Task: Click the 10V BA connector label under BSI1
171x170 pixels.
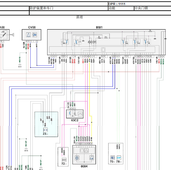Action: (49, 60)
